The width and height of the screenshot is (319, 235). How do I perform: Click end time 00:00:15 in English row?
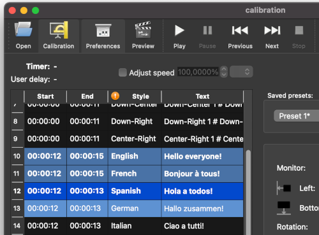87,156
